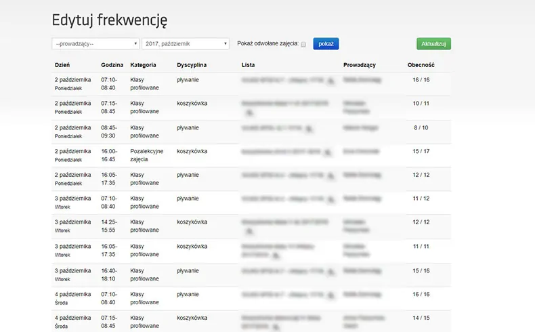This screenshot has height=332, width=535.
Task: Click the green Aktualizuj button
Action: point(433,43)
